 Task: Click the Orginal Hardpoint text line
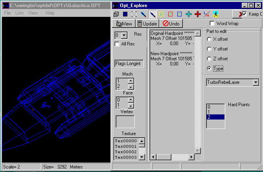coord(173,33)
